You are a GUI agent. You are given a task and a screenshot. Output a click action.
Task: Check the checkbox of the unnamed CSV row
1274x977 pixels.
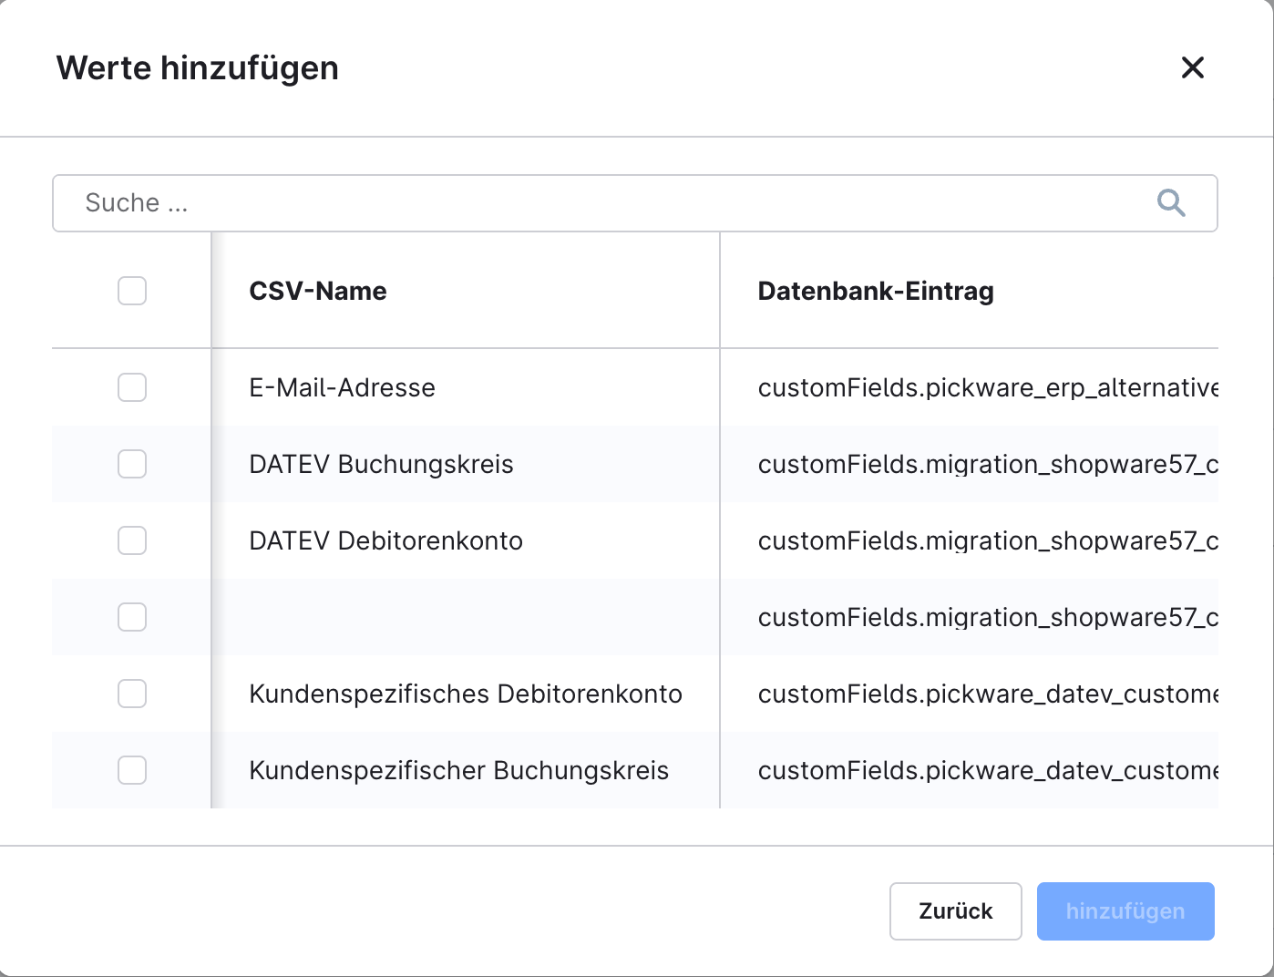[x=131, y=617]
